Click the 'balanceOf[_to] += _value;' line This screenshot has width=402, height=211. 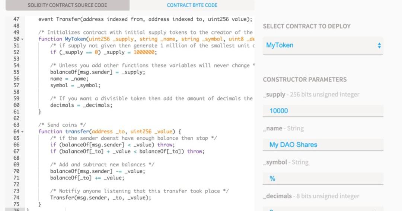[x=87, y=178]
